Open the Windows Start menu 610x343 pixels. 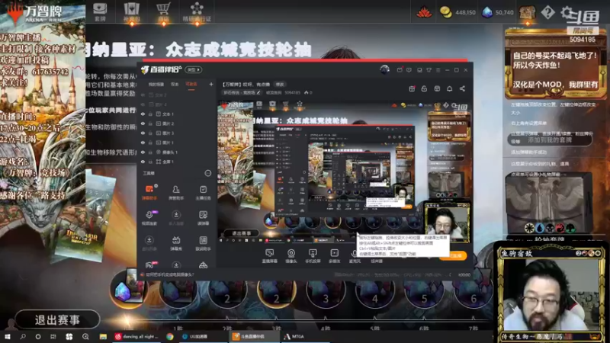pos(7,336)
